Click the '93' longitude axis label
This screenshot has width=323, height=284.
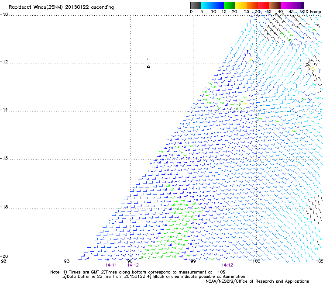(67, 261)
